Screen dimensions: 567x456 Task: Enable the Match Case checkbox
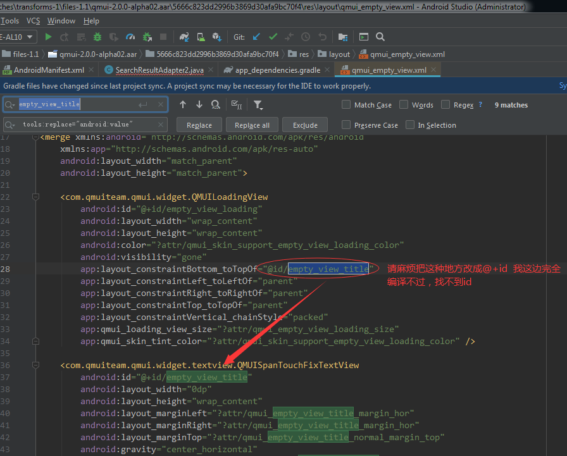point(345,105)
